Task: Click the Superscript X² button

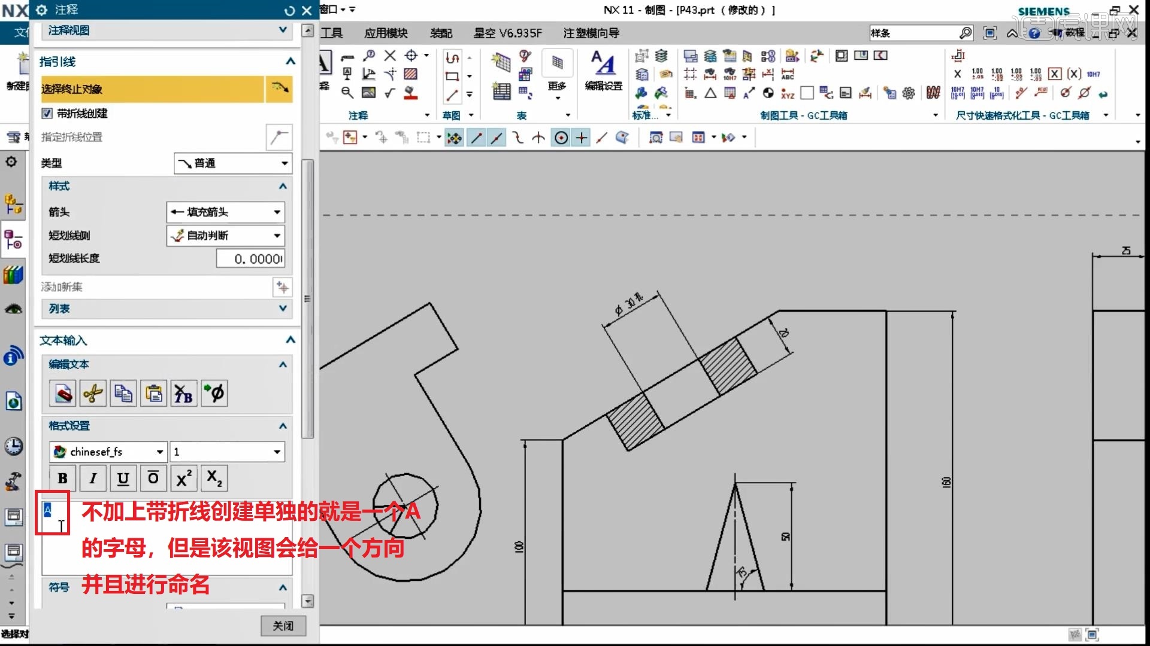Action: [184, 479]
